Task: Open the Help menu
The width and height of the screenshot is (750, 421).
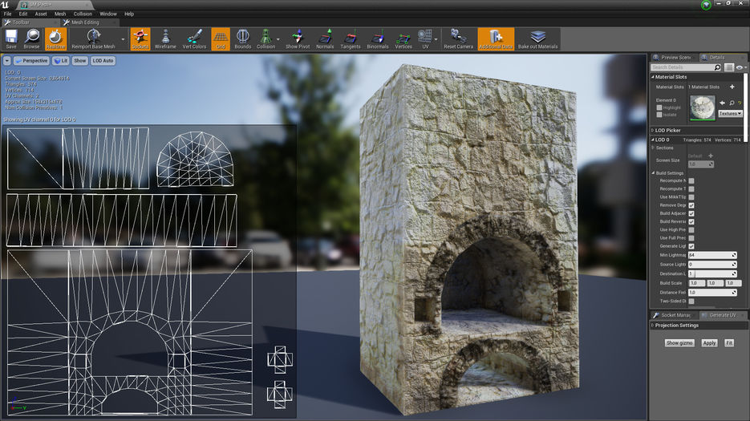Action: click(129, 14)
